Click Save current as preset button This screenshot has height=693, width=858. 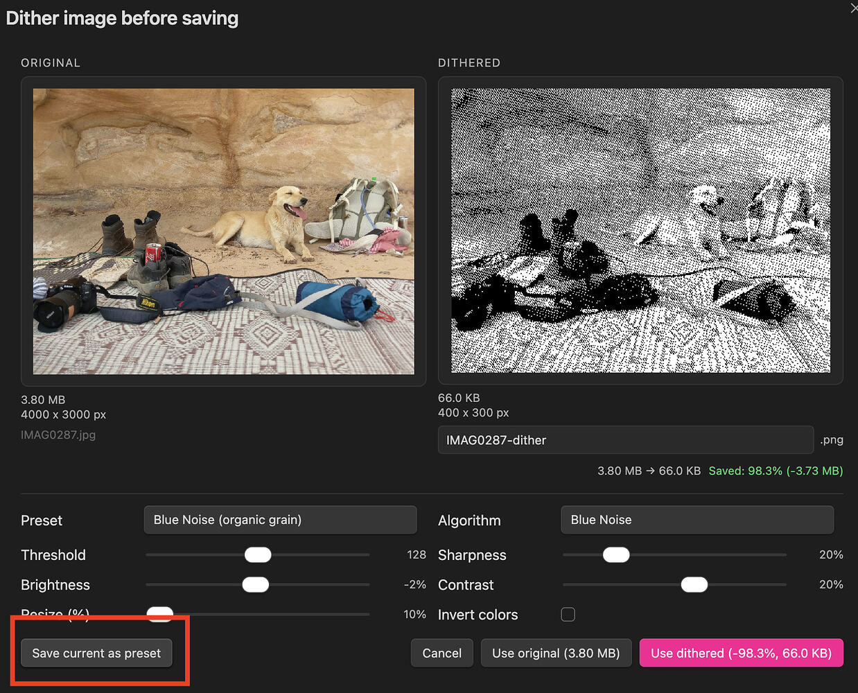[x=96, y=653]
